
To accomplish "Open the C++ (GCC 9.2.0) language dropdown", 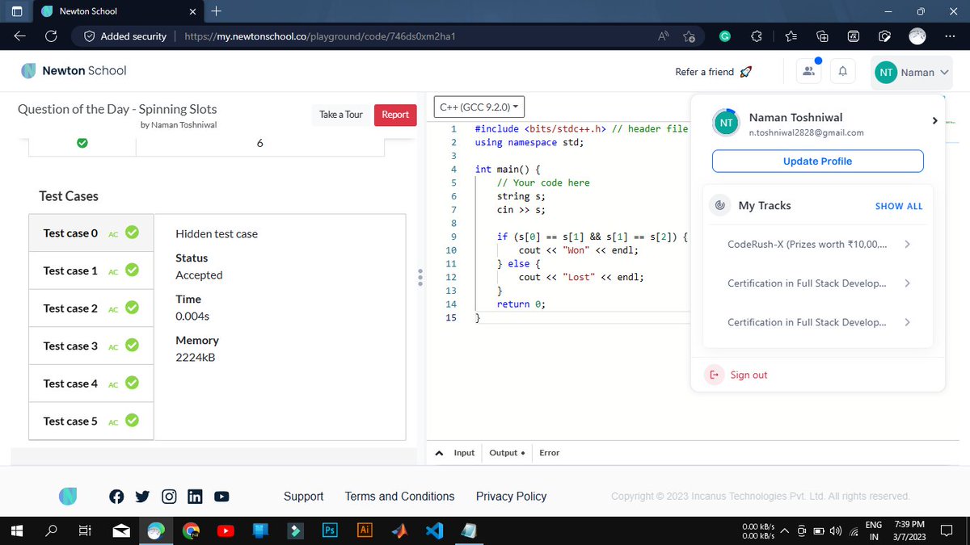I will pyautogui.click(x=479, y=107).
